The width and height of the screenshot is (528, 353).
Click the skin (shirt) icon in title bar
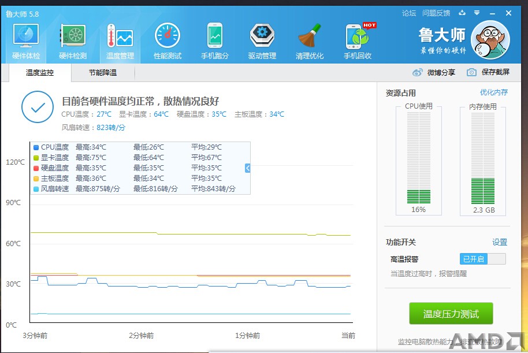(x=462, y=13)
